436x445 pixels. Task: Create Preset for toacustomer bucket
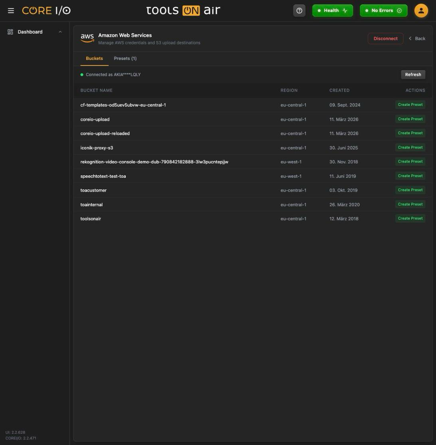pyautogui.click(x=410, y=190)
